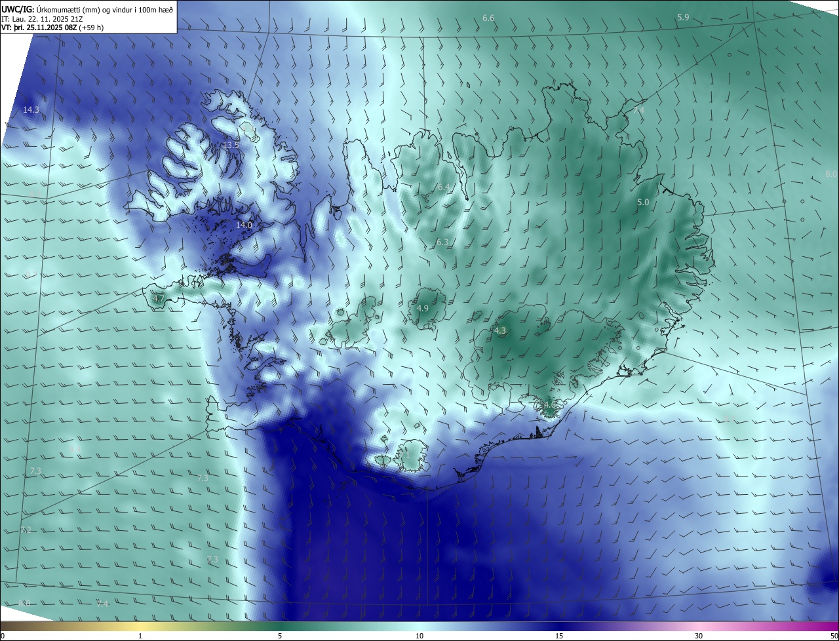Click the map value '7.2'
Viewport: 839px width, 641px height.
(x=26, y=530)
